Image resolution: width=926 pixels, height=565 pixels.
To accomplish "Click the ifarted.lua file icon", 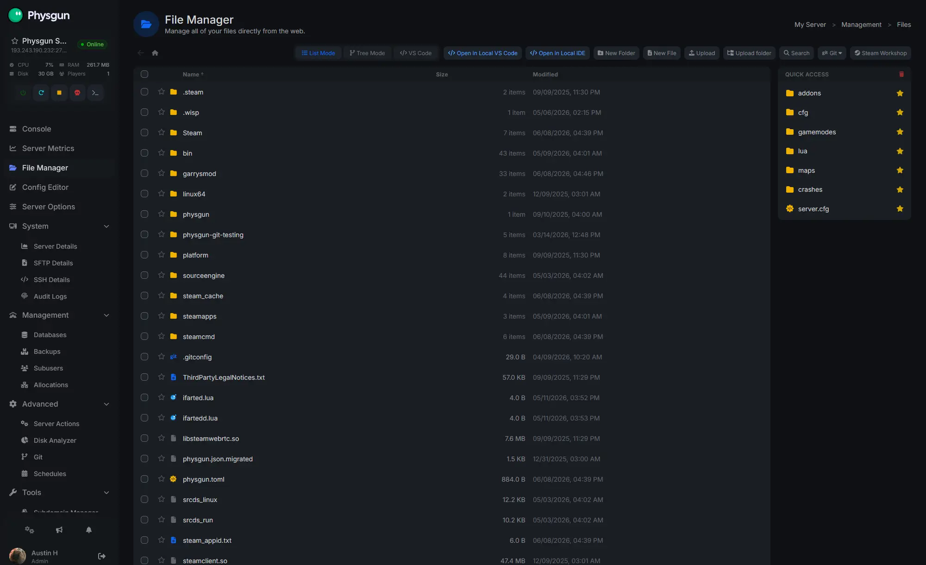I will (173, 397).
